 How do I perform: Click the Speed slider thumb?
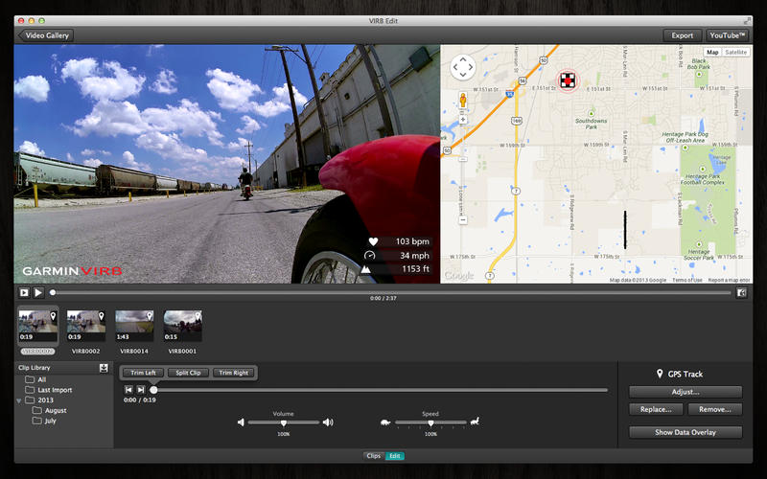(x=430, y=422)
